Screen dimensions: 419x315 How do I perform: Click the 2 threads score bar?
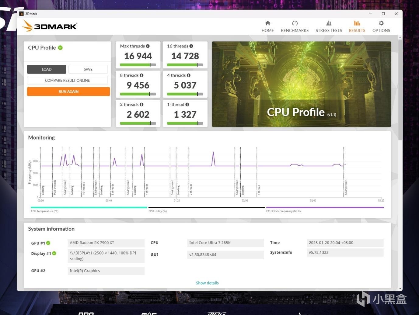click(x=138, y=123)
